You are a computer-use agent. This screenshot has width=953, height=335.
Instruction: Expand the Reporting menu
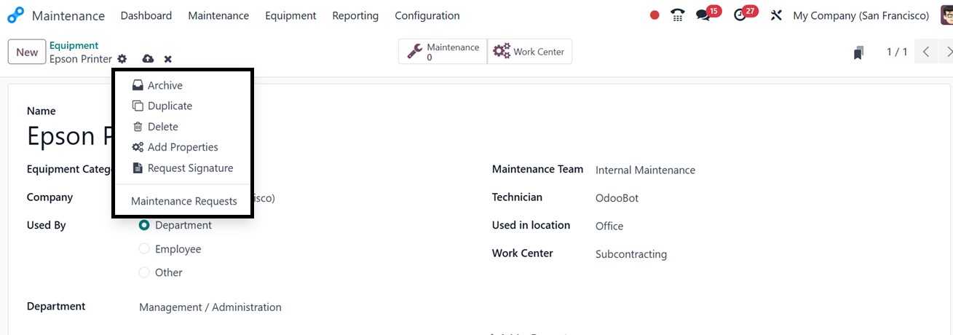[355, 15]
